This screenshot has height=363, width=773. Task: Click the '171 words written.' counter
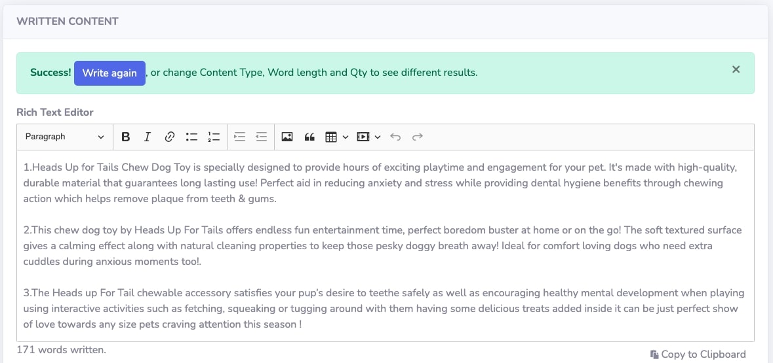click(x=62, y=350)
